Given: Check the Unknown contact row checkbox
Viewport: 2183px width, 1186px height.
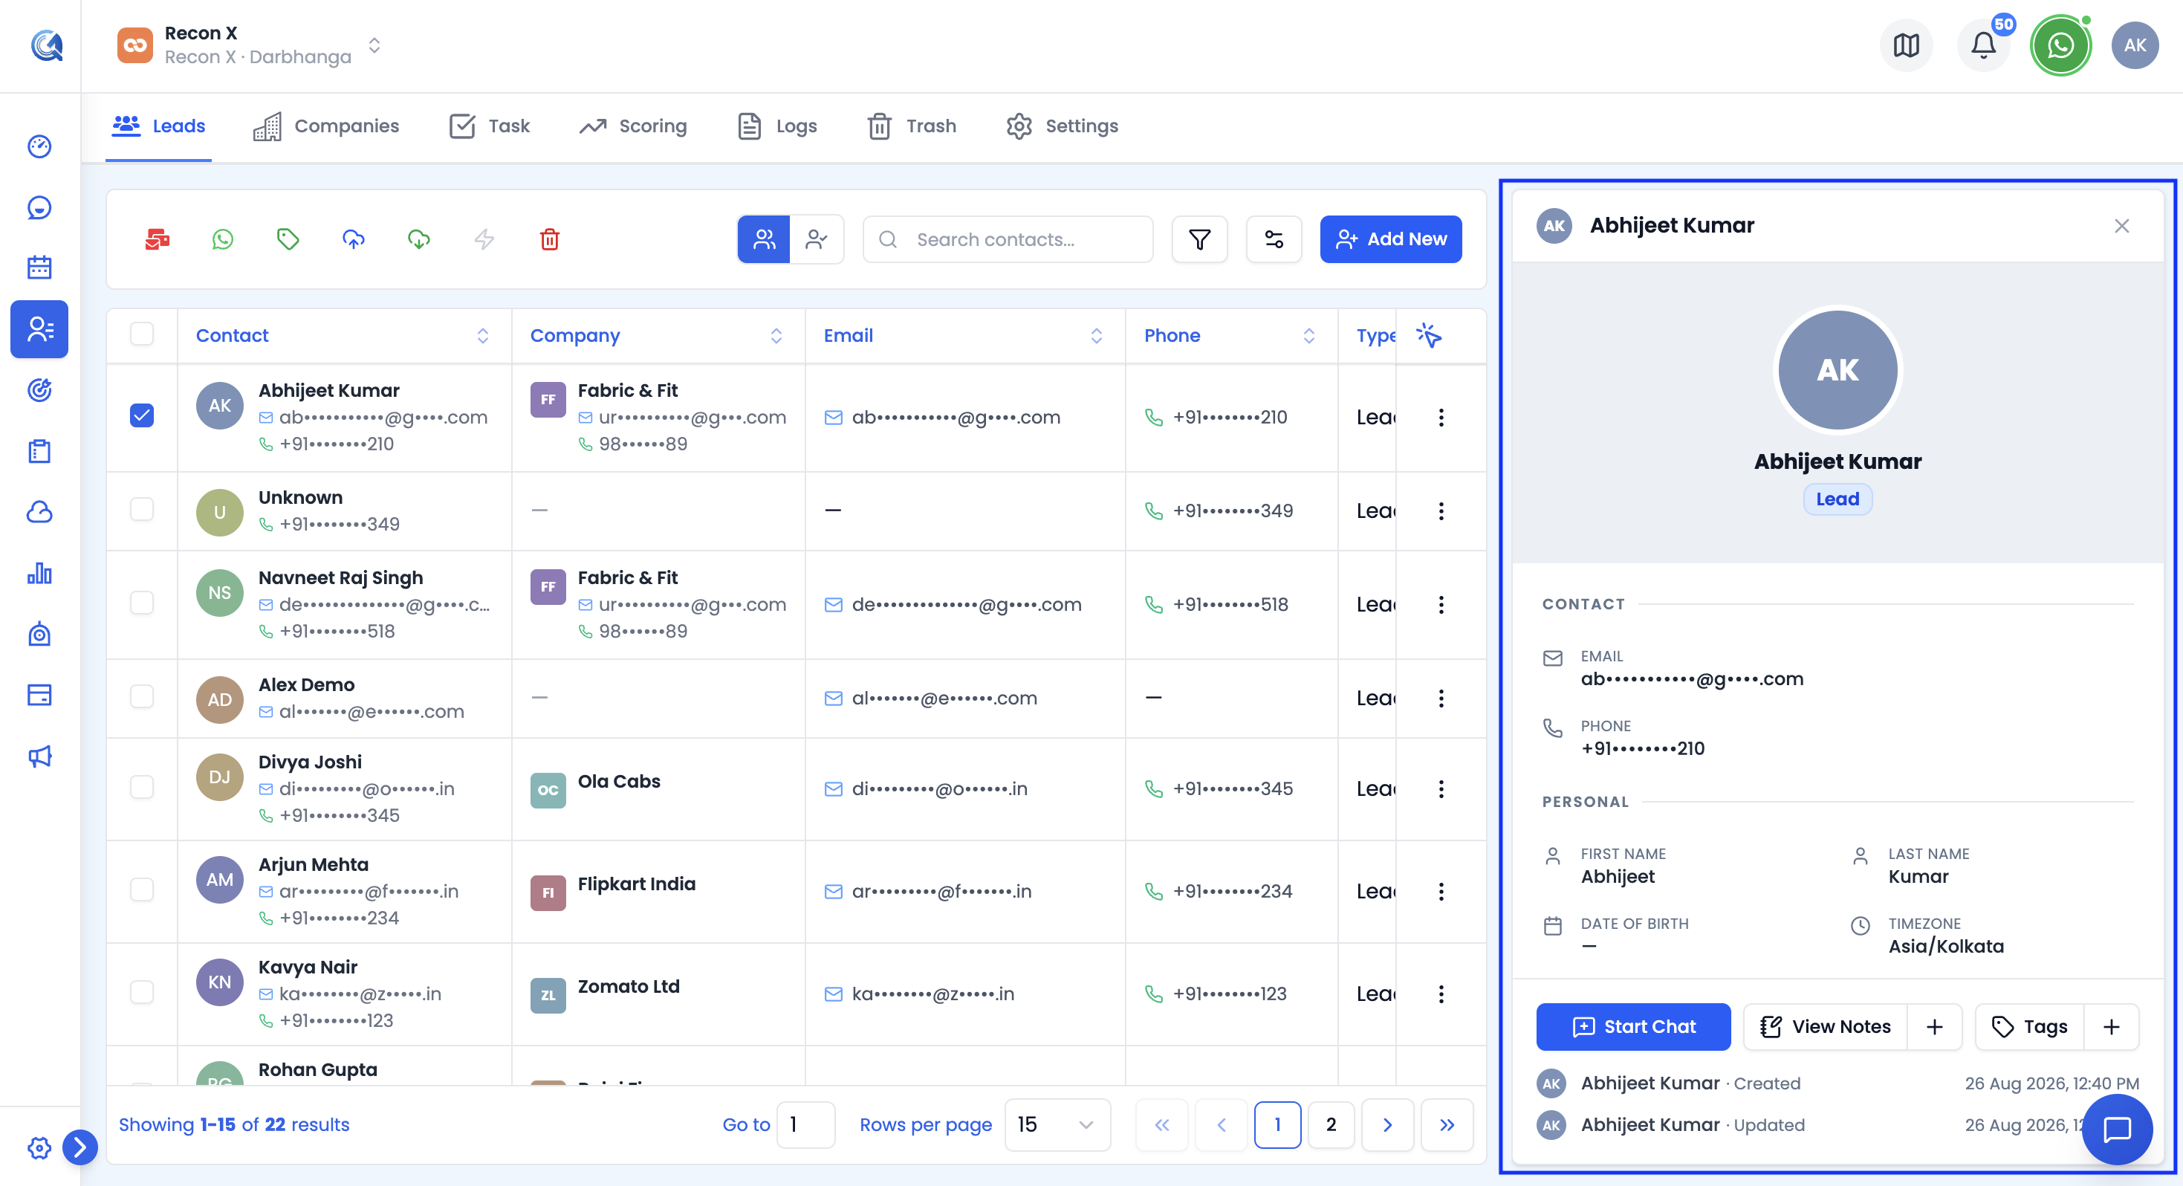Looking at the screenshot, I should pyautogui.click(x=141, y=510).
